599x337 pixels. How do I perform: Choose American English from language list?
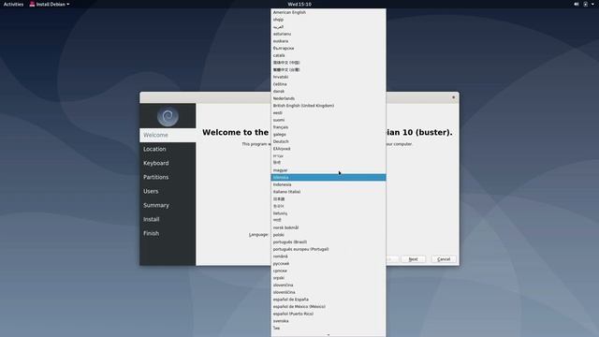pos(329,12)
